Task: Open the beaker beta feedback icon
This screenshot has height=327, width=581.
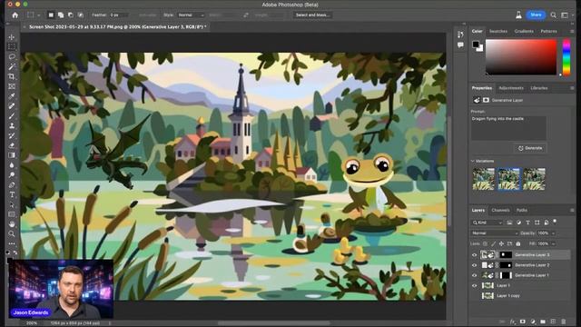Action: tap(518, 15)
